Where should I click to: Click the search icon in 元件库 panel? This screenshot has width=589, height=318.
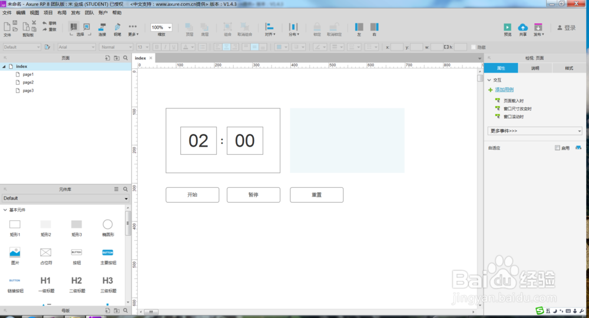[x=125, y=189]
